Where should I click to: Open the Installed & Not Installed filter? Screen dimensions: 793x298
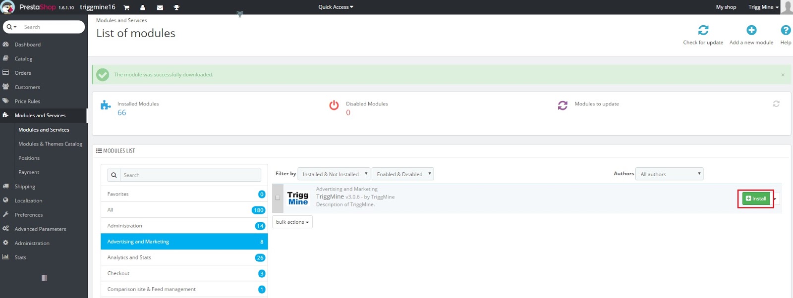pyautogui.click(x=334, y=174)
